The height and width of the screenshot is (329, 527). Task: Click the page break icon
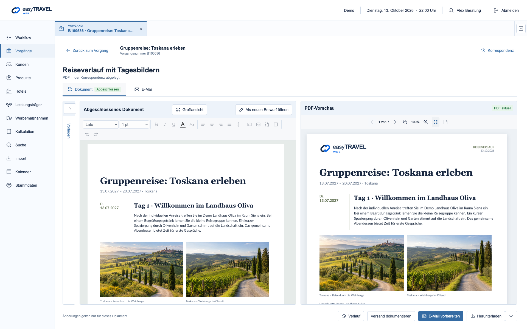[267, 124]
